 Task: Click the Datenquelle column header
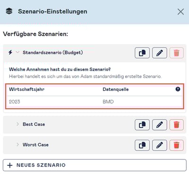pos(116,89)
